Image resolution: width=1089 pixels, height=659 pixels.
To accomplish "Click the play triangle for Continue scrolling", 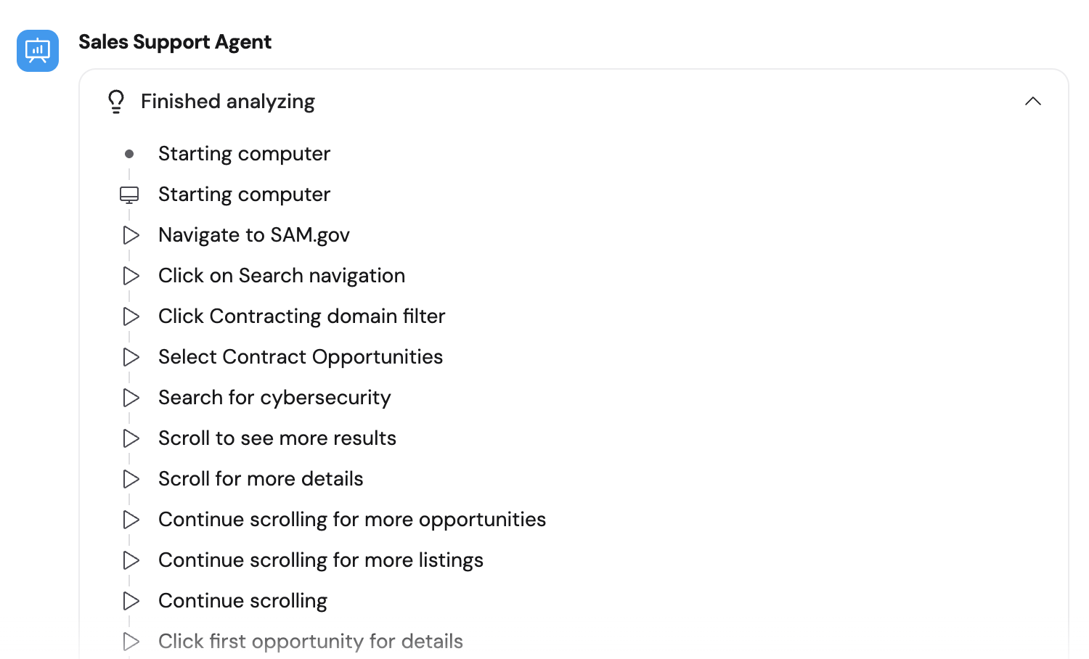I will tap(131, 600).
